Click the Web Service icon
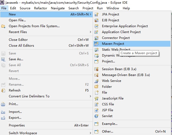Image resolution: width=172 pixels, height=135 pixels. pyautogui.click(x=97, y=81)
